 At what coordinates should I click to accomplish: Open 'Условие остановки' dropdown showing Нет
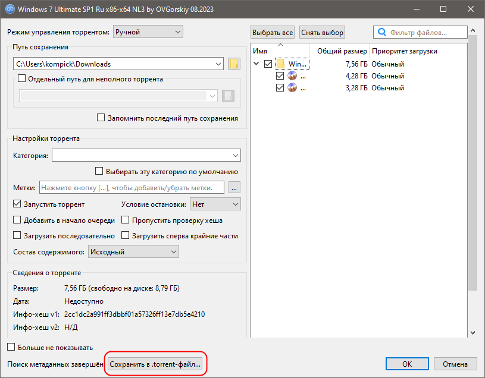pos(215,204)
